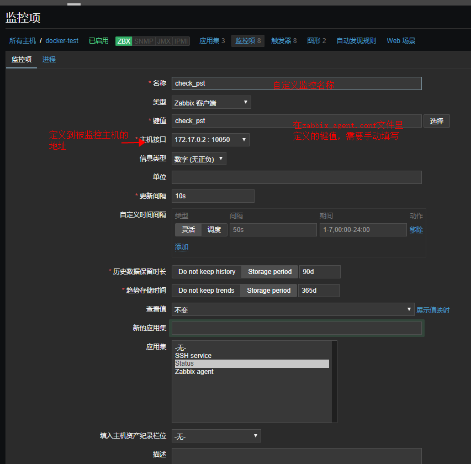Image resolution: width=471 pixels, height=464 pixels.
Task: Open the 查看值 不变 dropdown
Action: (293, 309)
